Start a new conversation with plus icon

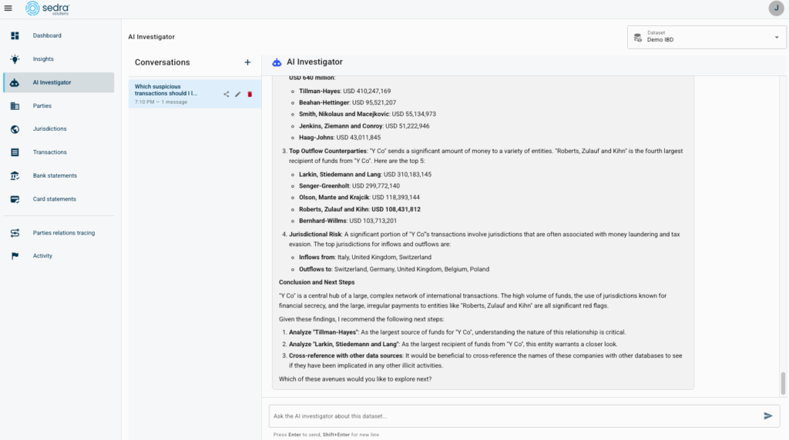pyautogui.click(x=247, y=62)
